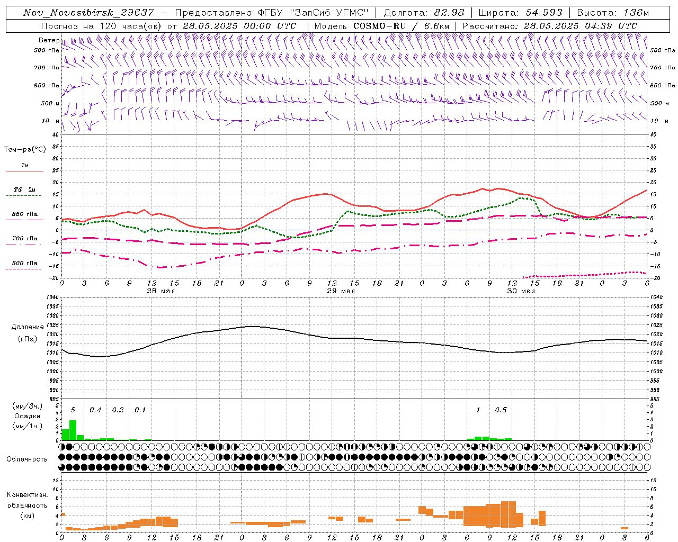This screenshot has width=678, height=542.
Task: Click the Осадки precipitation label
Action: pos(28,416)
